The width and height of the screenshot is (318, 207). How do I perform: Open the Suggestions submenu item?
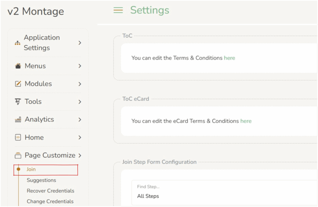tap(41, 180)
